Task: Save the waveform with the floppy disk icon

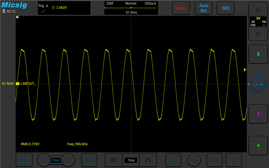Action: [89, 160]
